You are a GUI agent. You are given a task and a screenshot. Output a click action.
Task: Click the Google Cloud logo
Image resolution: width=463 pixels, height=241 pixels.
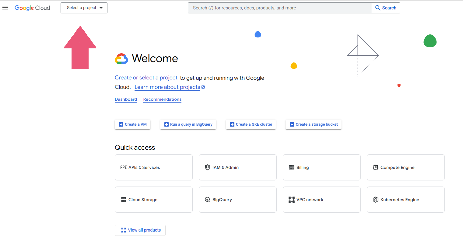(32, 8)
